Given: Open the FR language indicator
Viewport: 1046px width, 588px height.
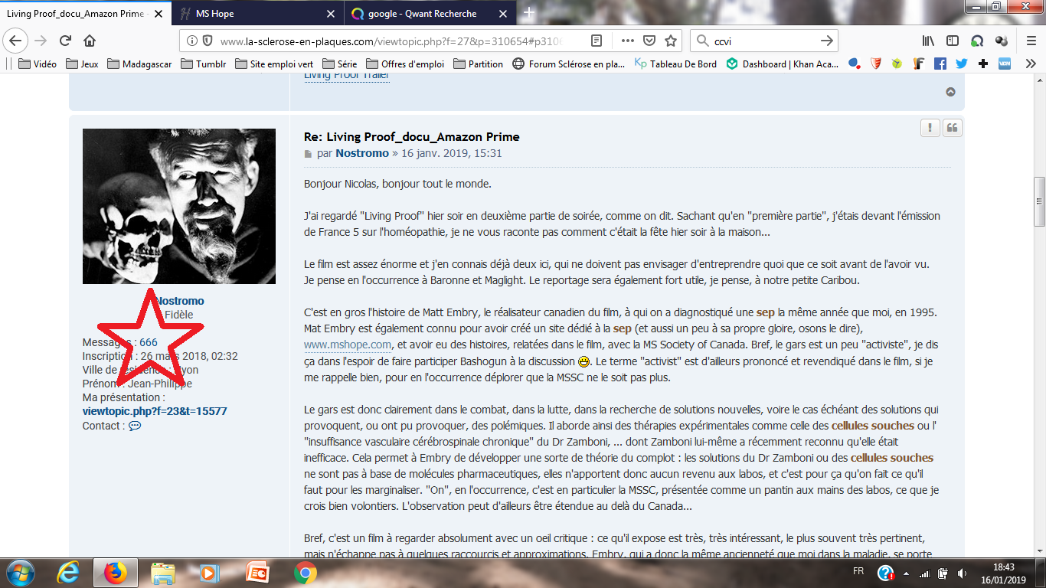Looking at the screenshot, I should (858, 572).
